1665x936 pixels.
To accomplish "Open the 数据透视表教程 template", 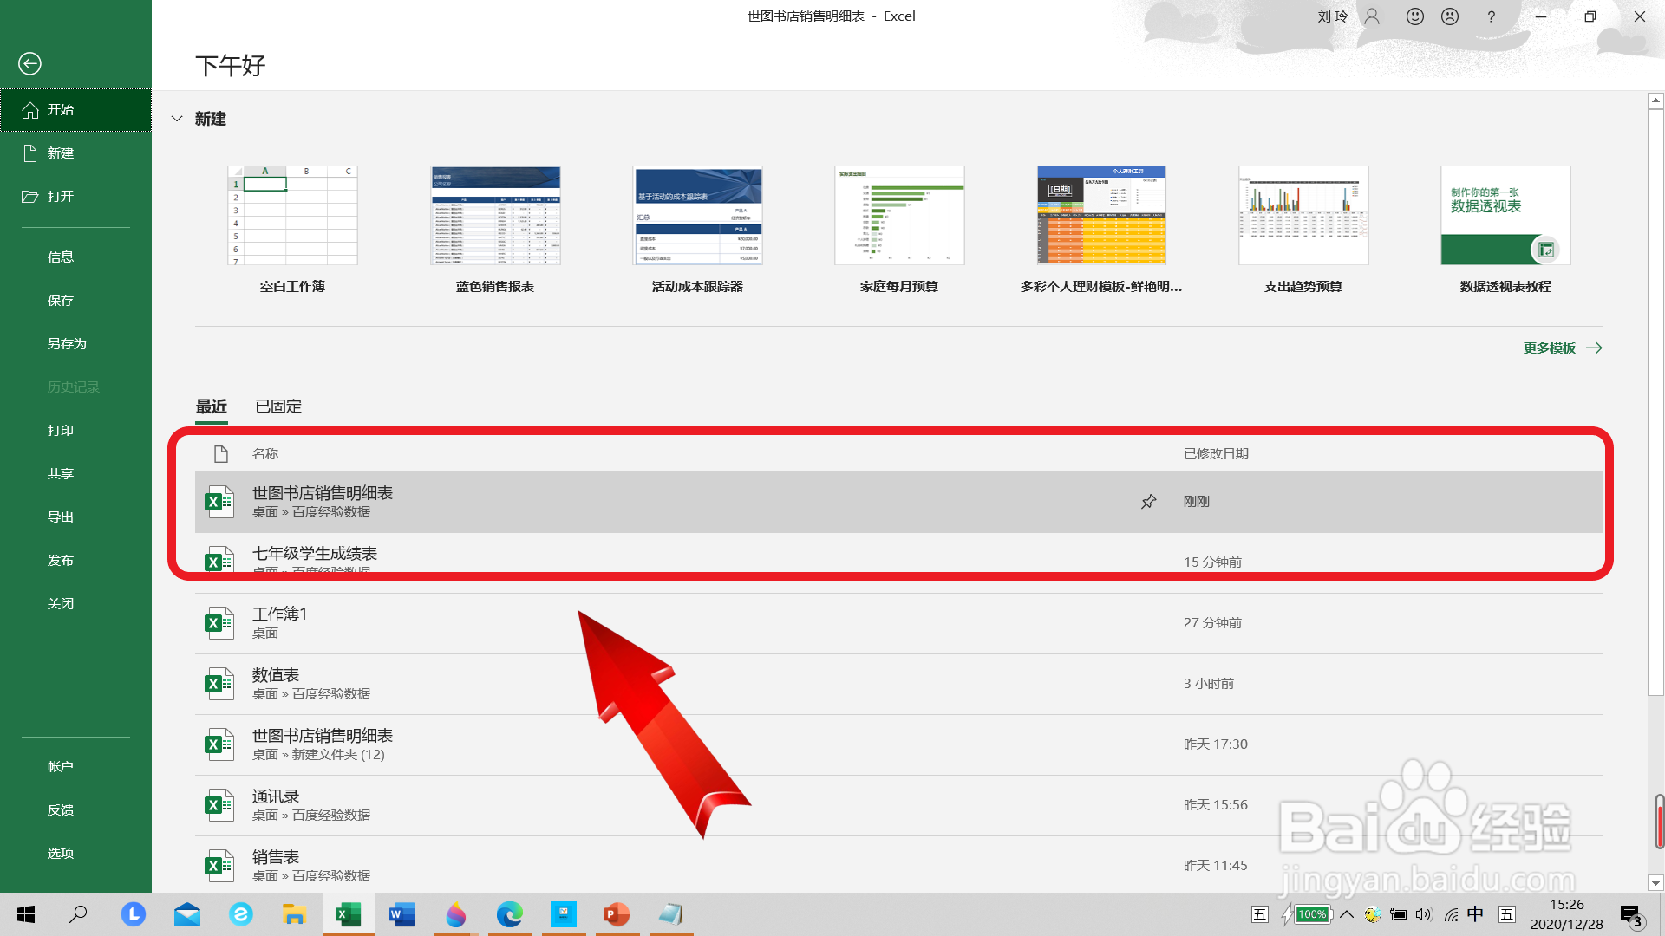I will [1505, 216].
